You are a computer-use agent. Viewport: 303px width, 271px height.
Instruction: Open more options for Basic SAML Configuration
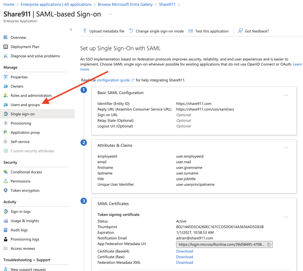286,95
